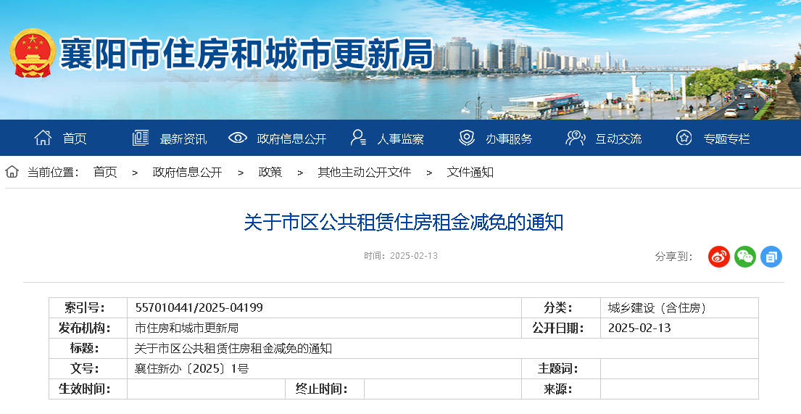
Task: Click the 来源 header cell
Action: 561,389
